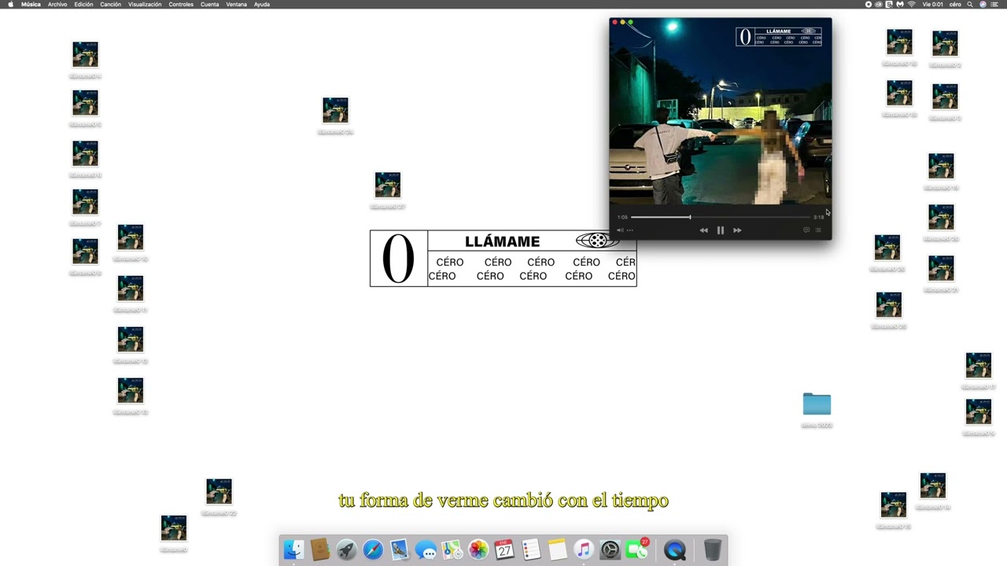Open the Música menu
Screen dimensions: 1007x566
(31, 4)
